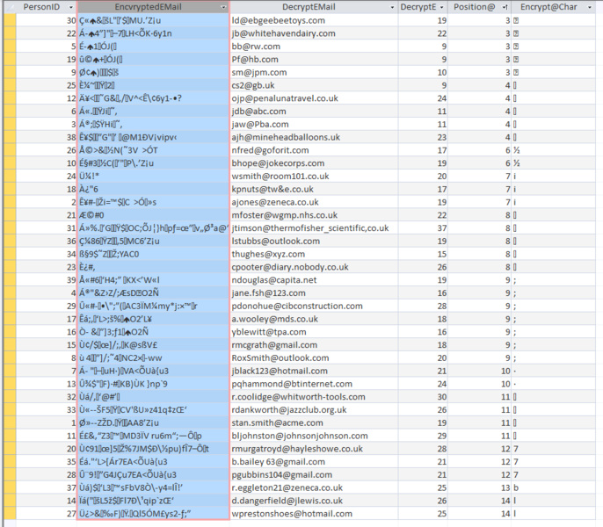The image size is (603, 527).
Task: Click the row selector for PersonID 30
Action: coord(10,20)
